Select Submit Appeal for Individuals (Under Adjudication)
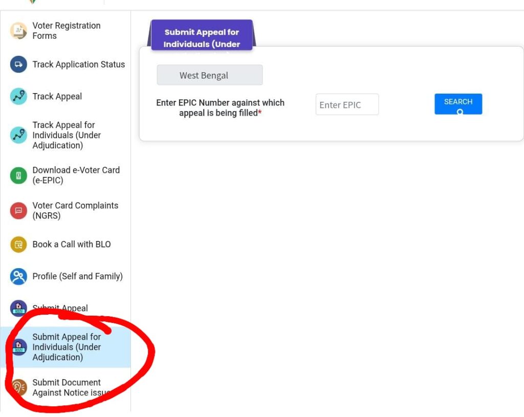This screenshot has height=417, width=524. click(67, 347)
